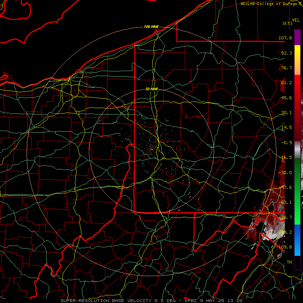Viewport: 303px width, 303px height.
Task: Click the 76.7 velocity scale value
Action: pyautogui.click(x=287, y=68)
